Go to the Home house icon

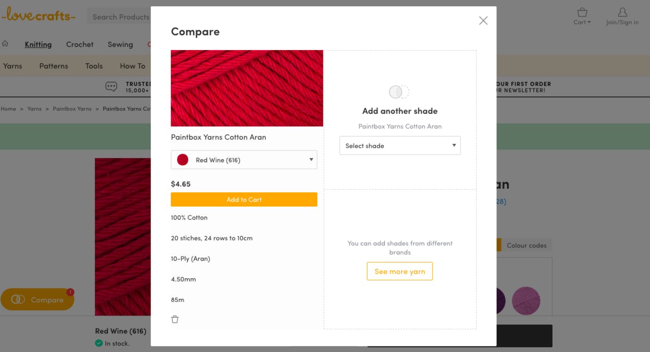coord(5,44)
